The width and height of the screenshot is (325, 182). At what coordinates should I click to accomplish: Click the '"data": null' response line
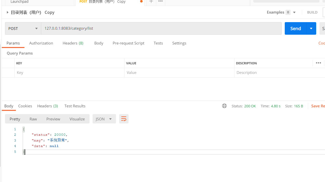click(x=45, y=146)
